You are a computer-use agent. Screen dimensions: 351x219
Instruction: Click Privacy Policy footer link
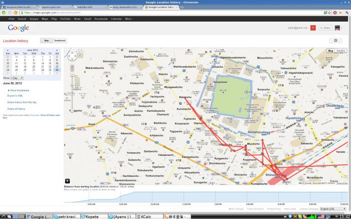274,209
